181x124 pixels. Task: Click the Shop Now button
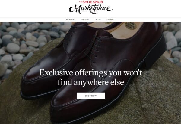(x=91, y=96)
